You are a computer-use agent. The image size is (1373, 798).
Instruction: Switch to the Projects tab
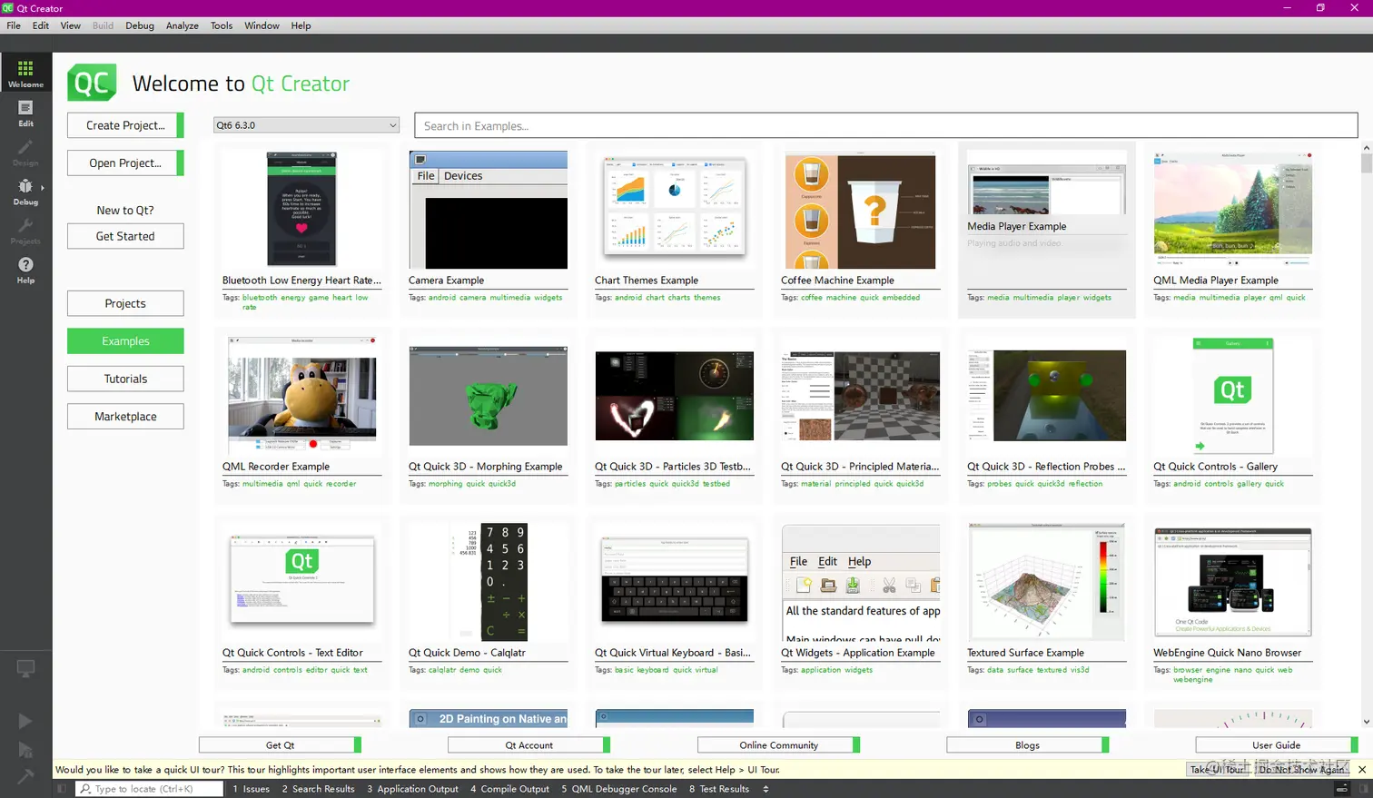click(x=125, y=303)
